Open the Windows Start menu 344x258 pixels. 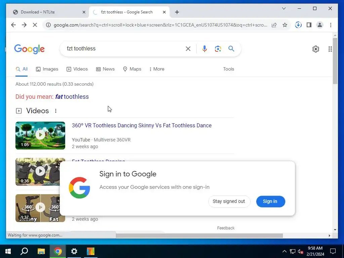pyautogui.click(x=8, y=251)
